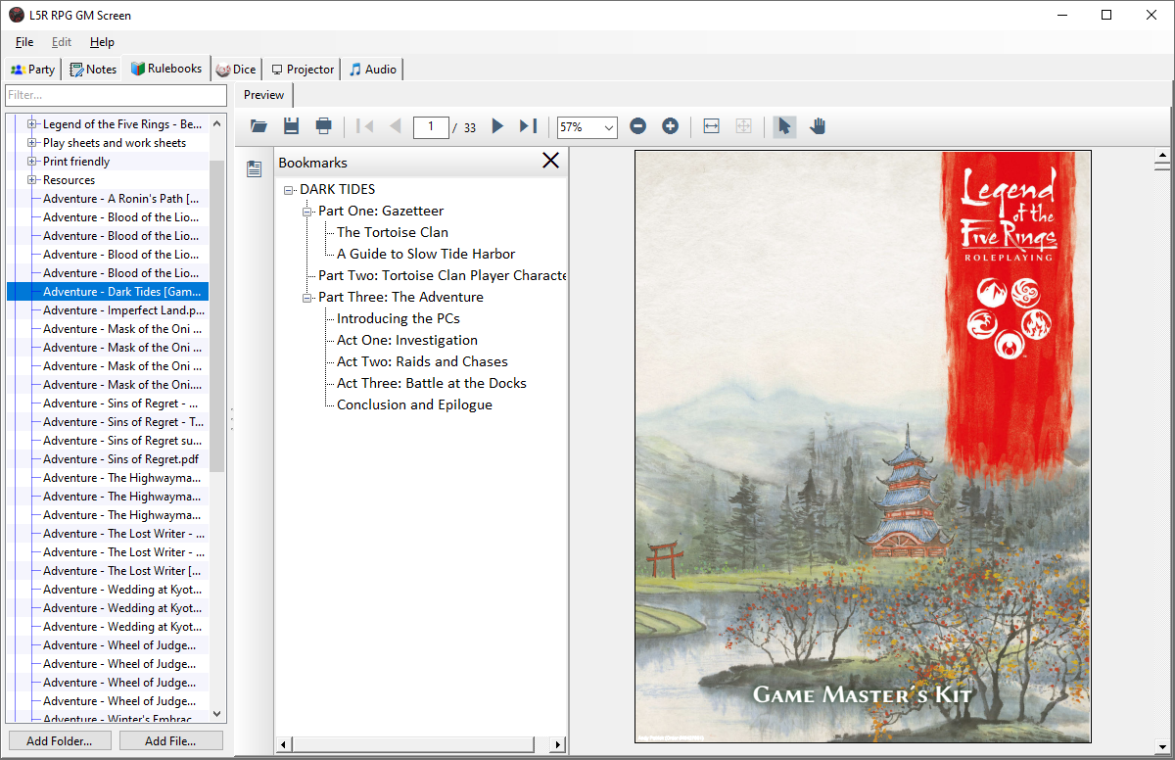Select Adventure - Sins of Regret su... file

122,441
